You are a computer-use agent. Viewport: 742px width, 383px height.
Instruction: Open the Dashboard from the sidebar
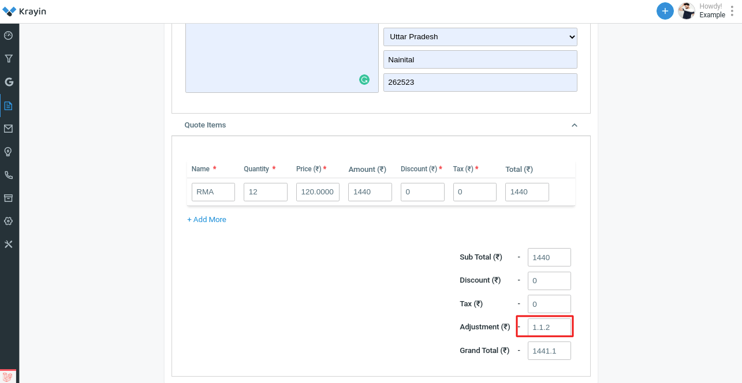pos(9,35)
